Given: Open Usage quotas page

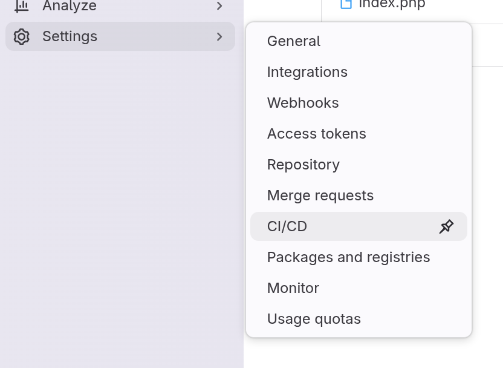Looking at the screenshot, I should pos(314,319).
